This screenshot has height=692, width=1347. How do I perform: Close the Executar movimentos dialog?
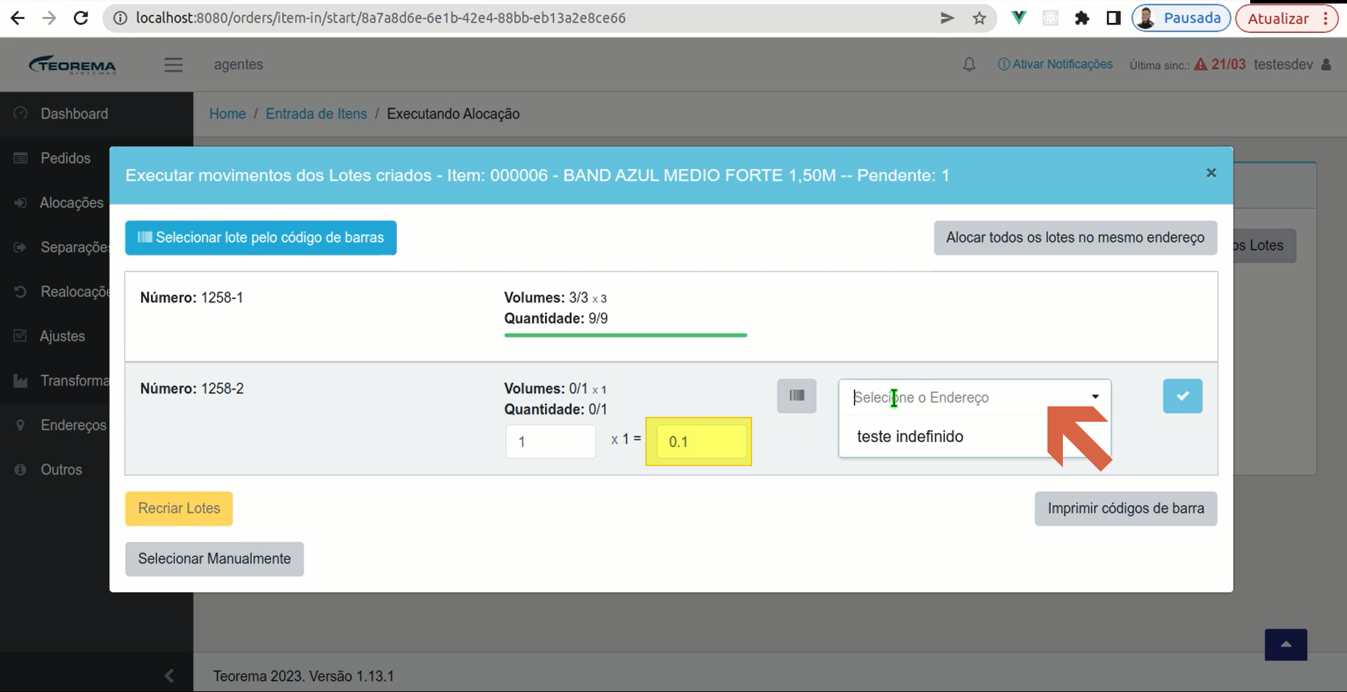1211,173
